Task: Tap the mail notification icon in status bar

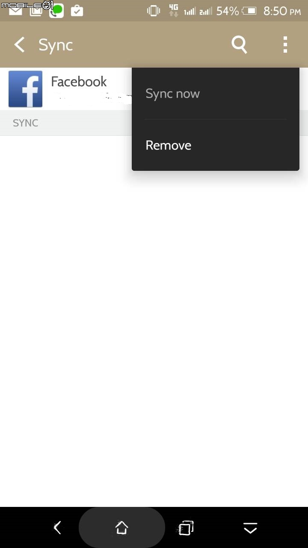Action: point(15,11)
